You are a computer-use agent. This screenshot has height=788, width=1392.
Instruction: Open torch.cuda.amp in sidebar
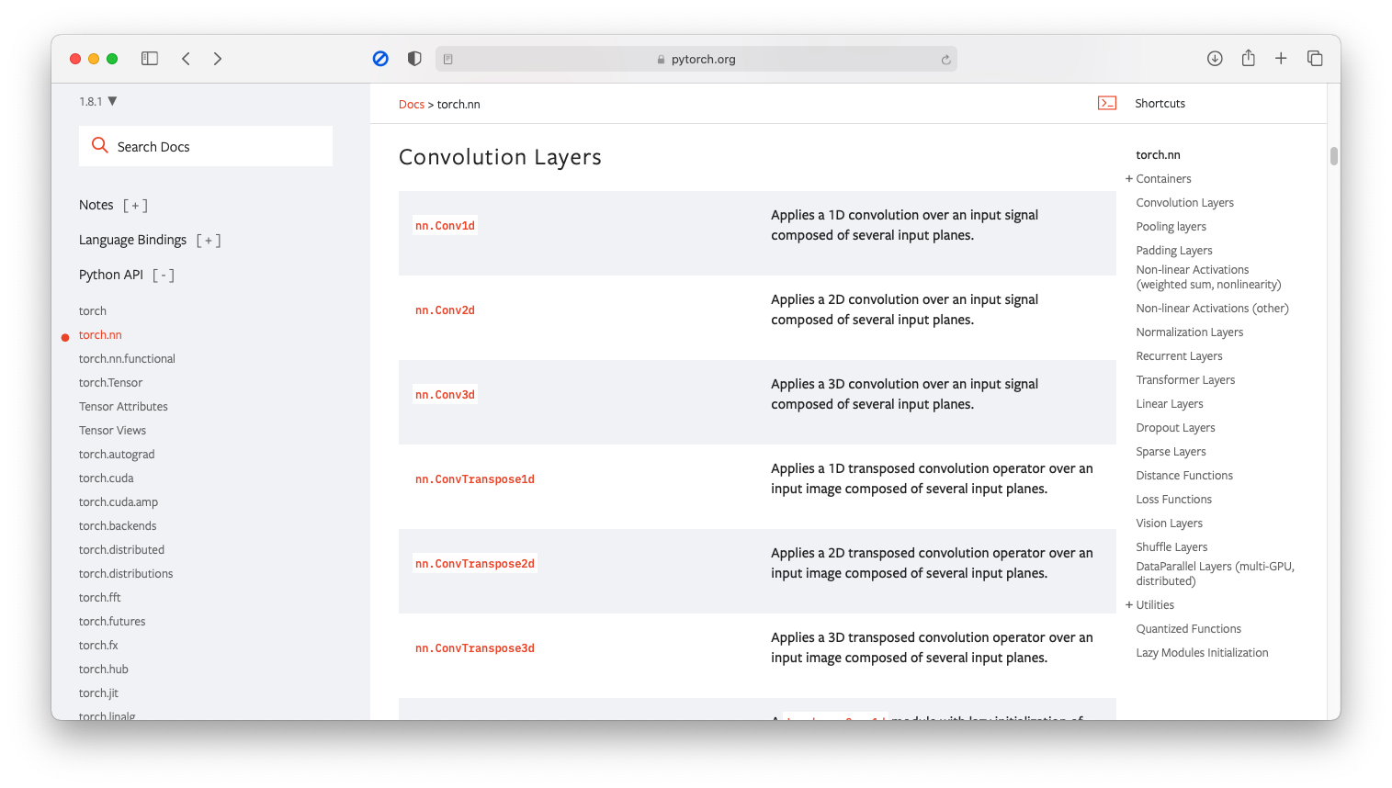coord(119,502)
